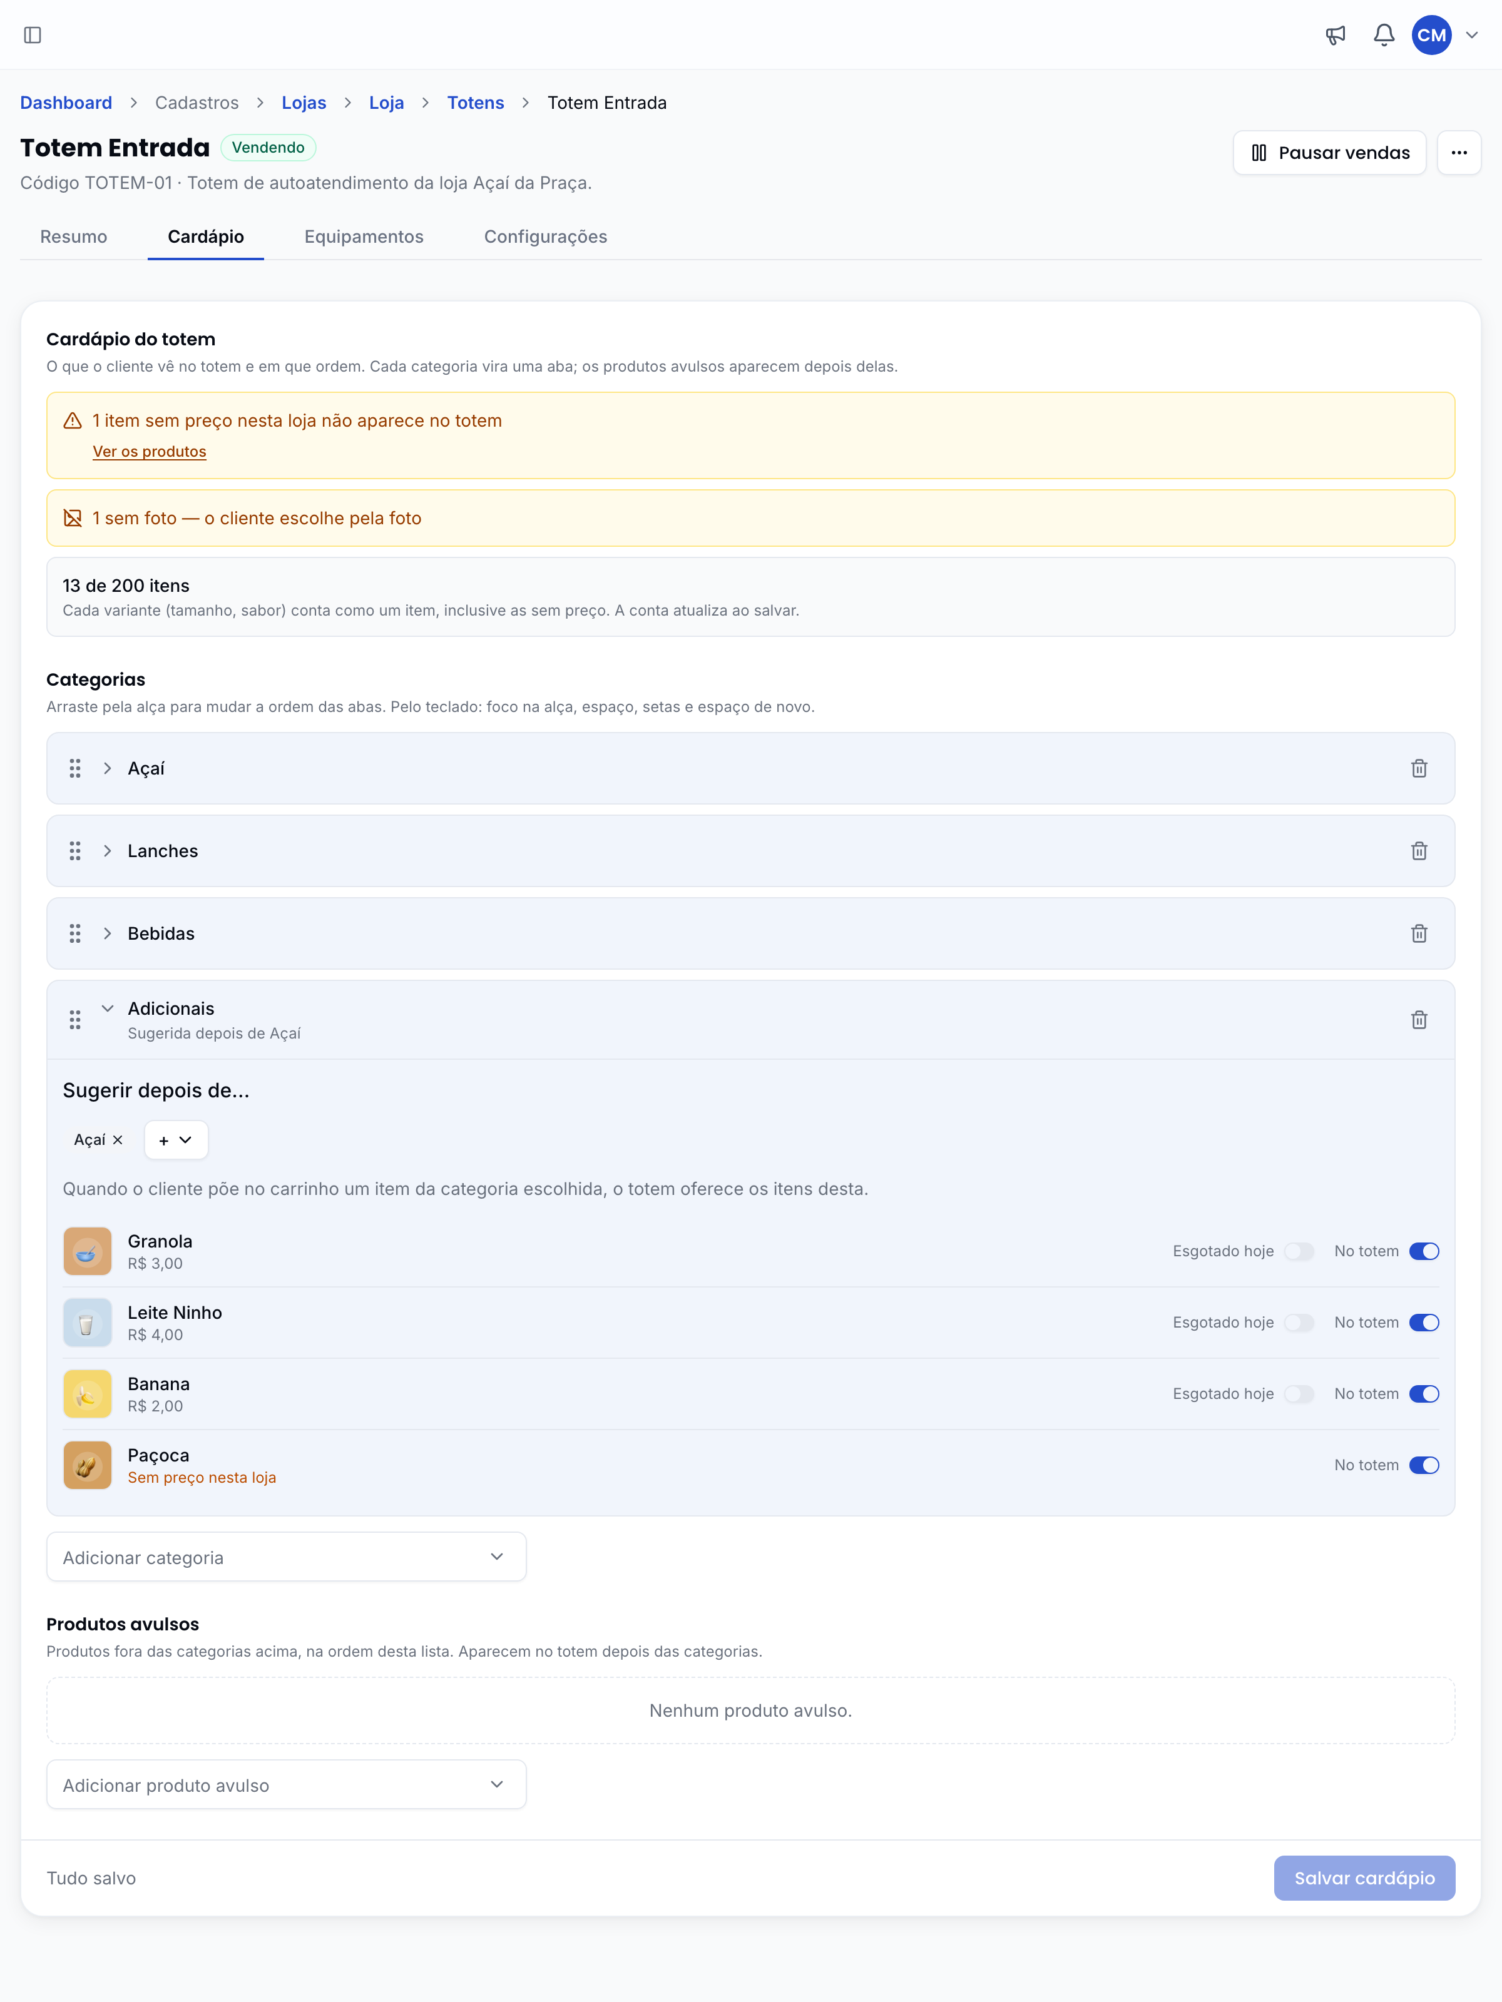
Task: Delete the Açaí category
Action: click(1419, 768)
